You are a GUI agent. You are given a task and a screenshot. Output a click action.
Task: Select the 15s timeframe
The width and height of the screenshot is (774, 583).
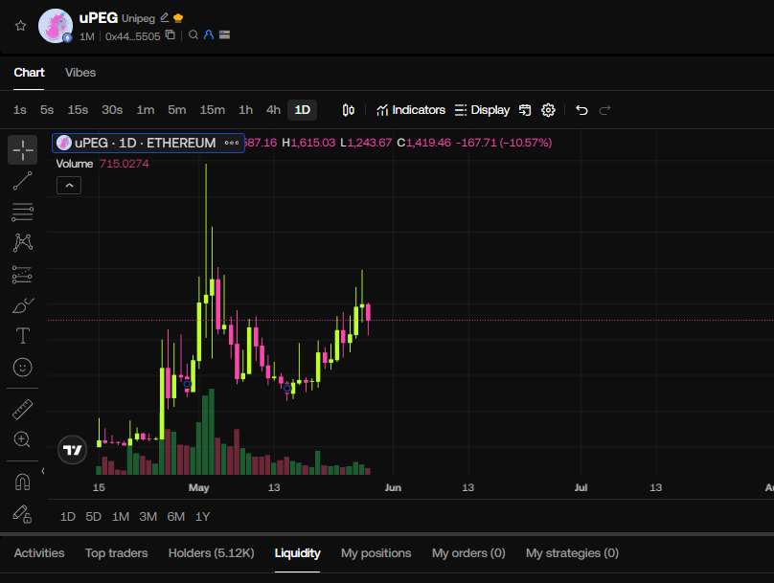pos(78,110)
